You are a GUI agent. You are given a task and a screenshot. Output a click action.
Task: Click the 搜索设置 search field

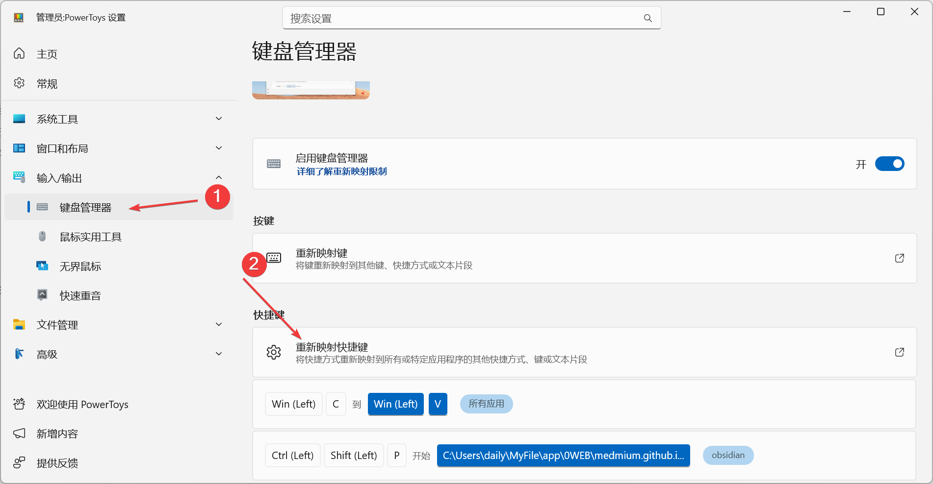[461, 18]
